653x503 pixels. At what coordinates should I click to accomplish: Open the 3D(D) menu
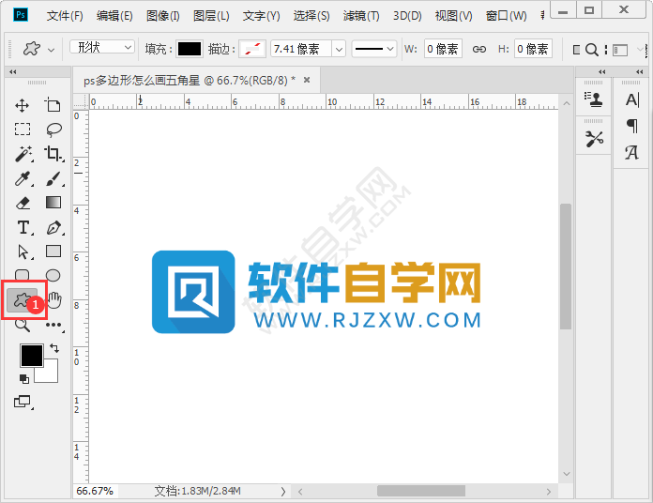pos(407,16)
